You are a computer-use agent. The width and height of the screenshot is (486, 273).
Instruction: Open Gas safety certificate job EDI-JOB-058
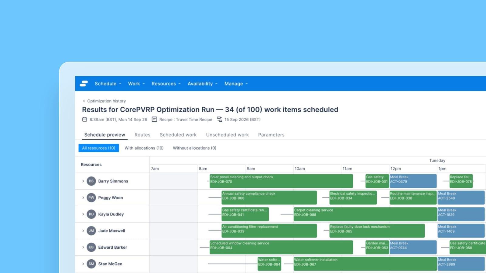tap(468, 247)
